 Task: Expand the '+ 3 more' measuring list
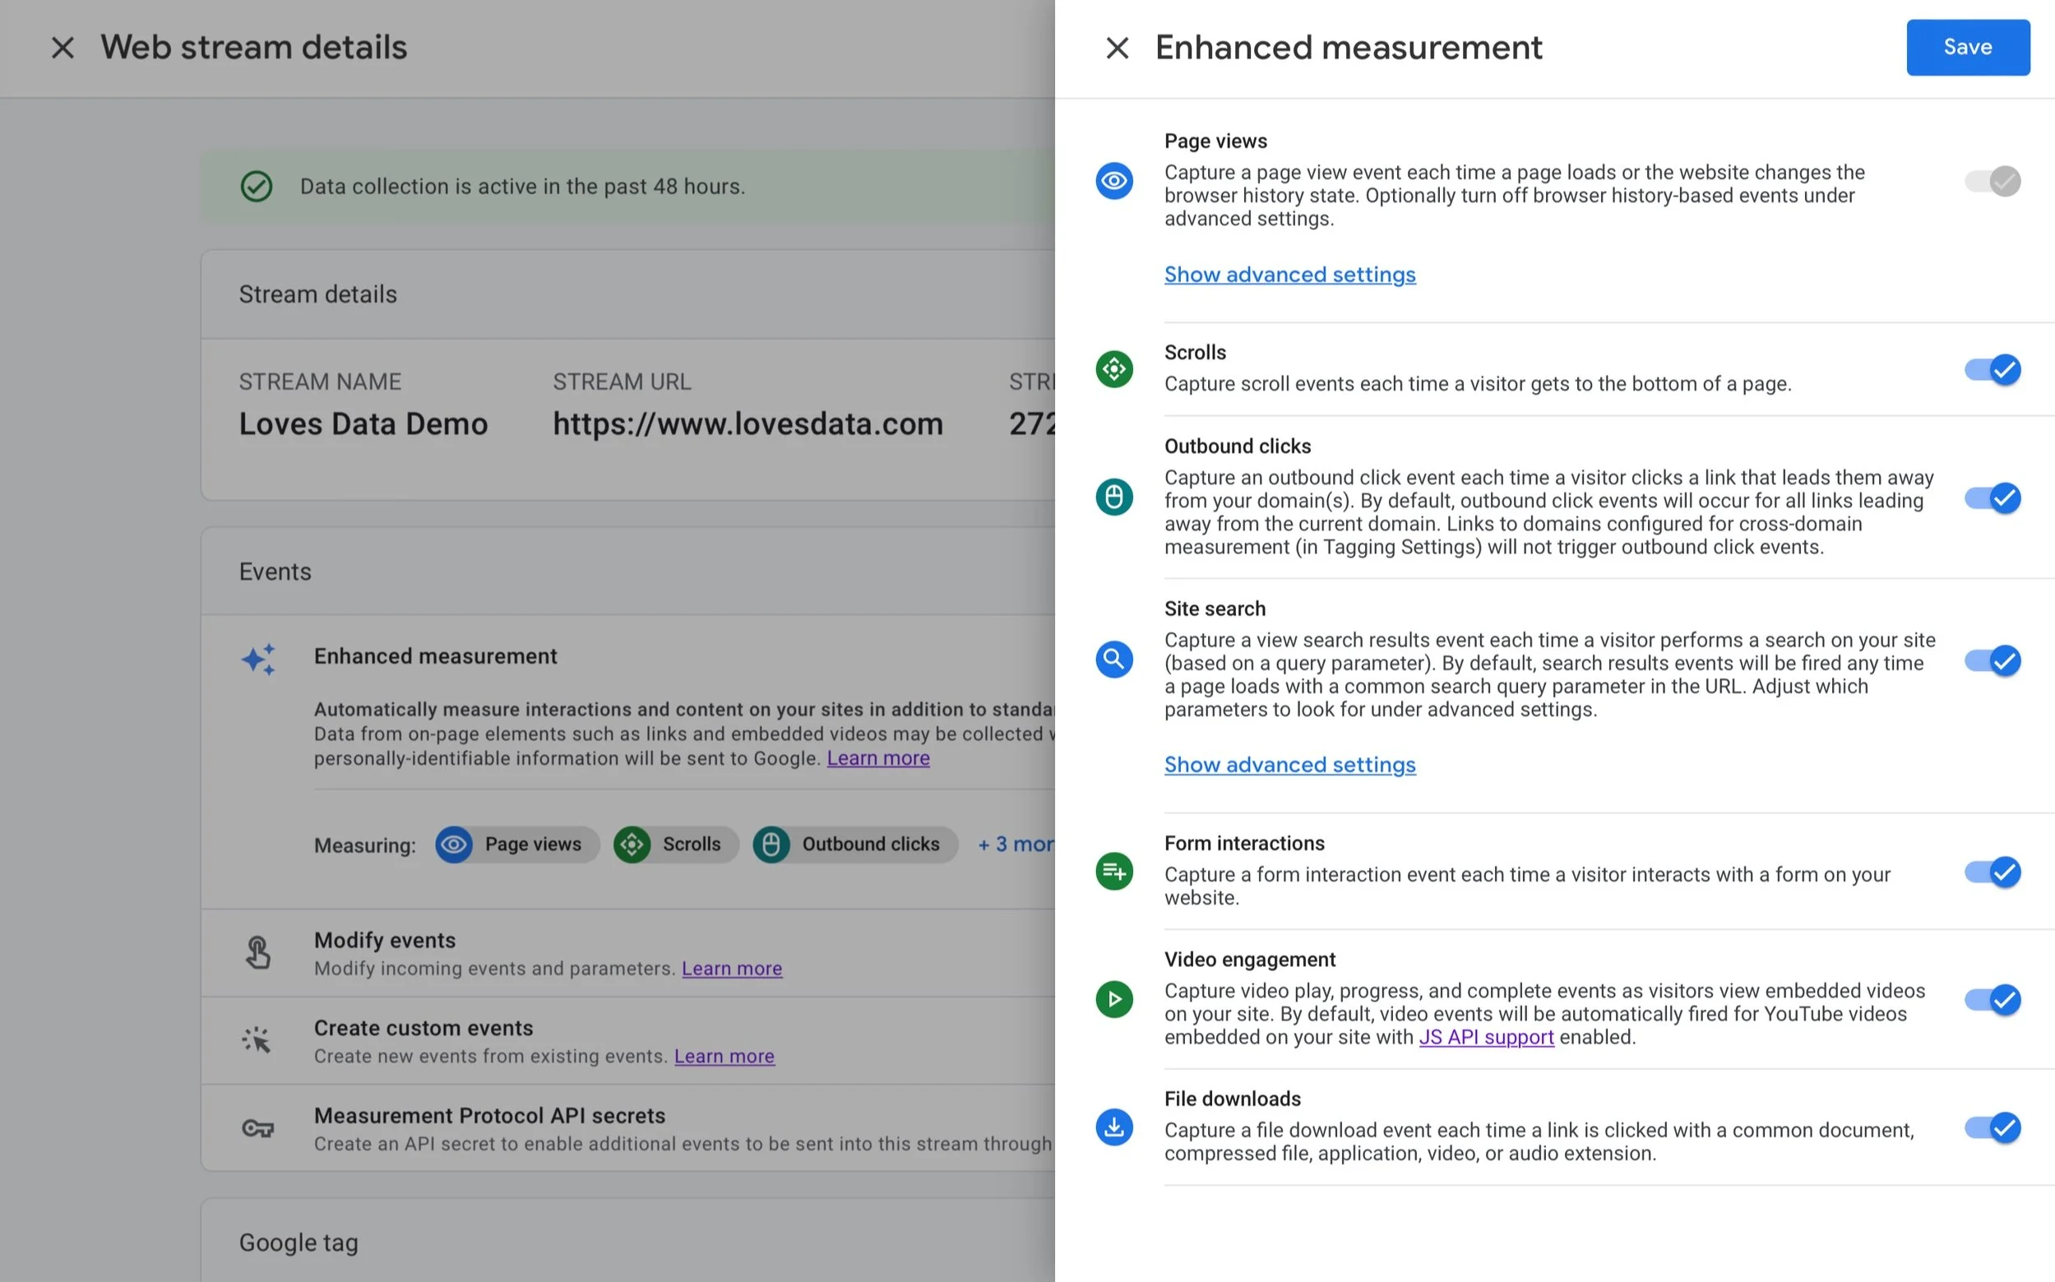1016,845
